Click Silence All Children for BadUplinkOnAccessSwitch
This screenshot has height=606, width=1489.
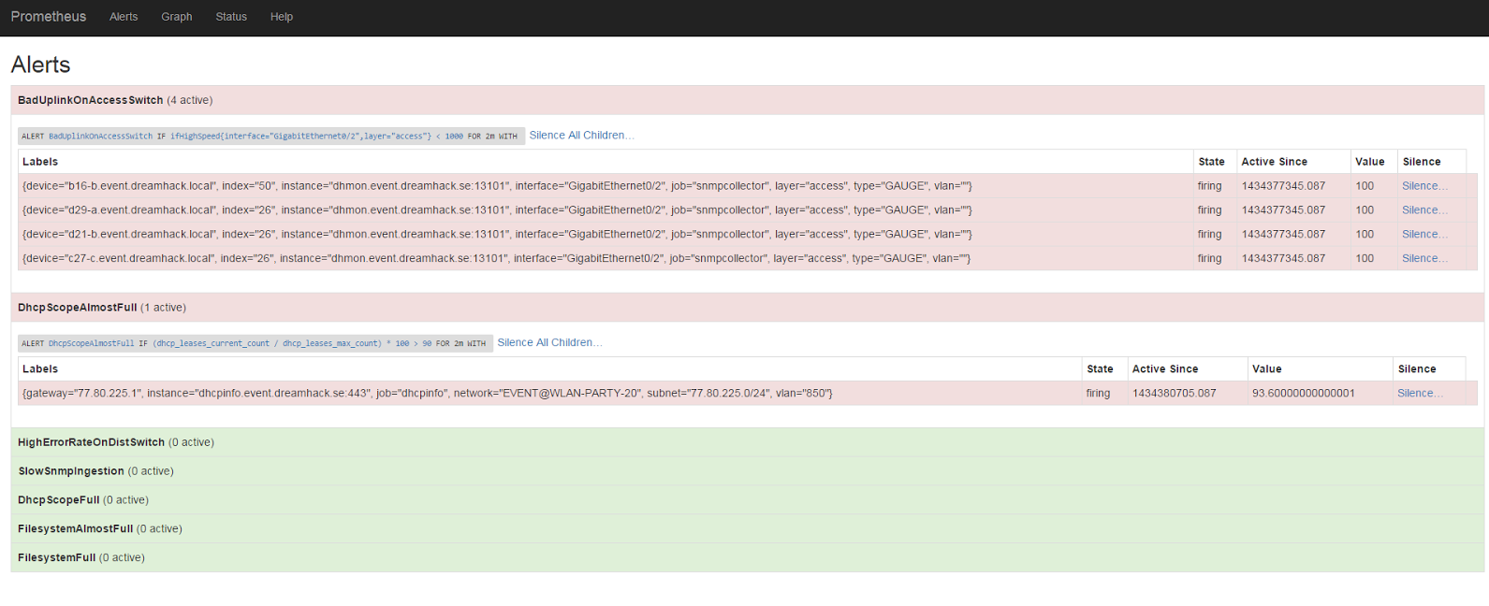tap(581, 136)
